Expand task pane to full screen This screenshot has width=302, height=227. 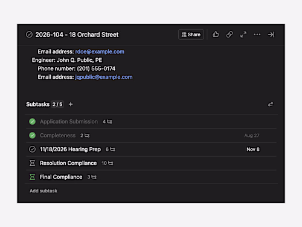point(243,35)
